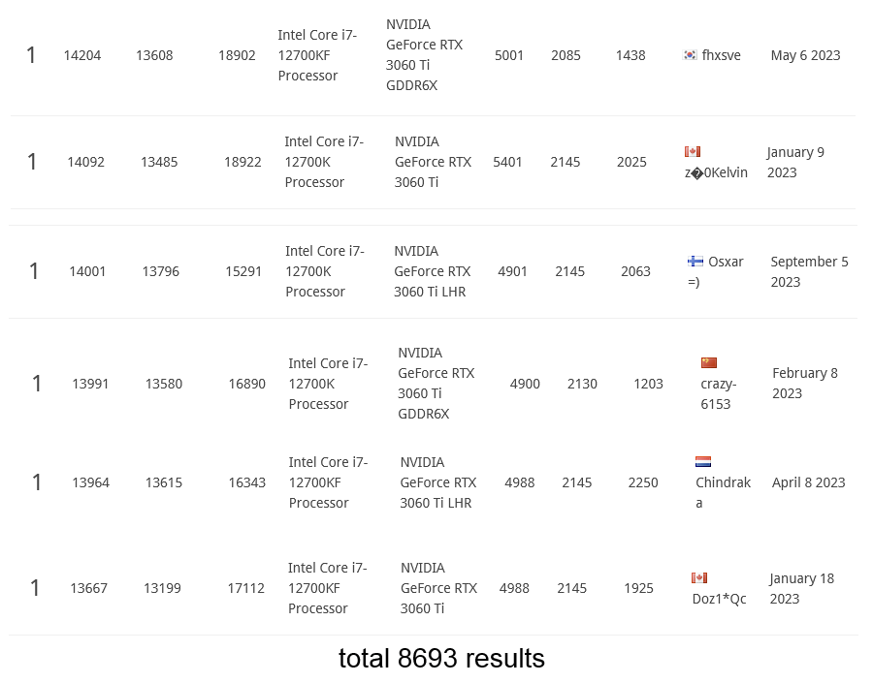Open Chindraka user profile
The image size is (873, 683).
click(x=723, y=492)
